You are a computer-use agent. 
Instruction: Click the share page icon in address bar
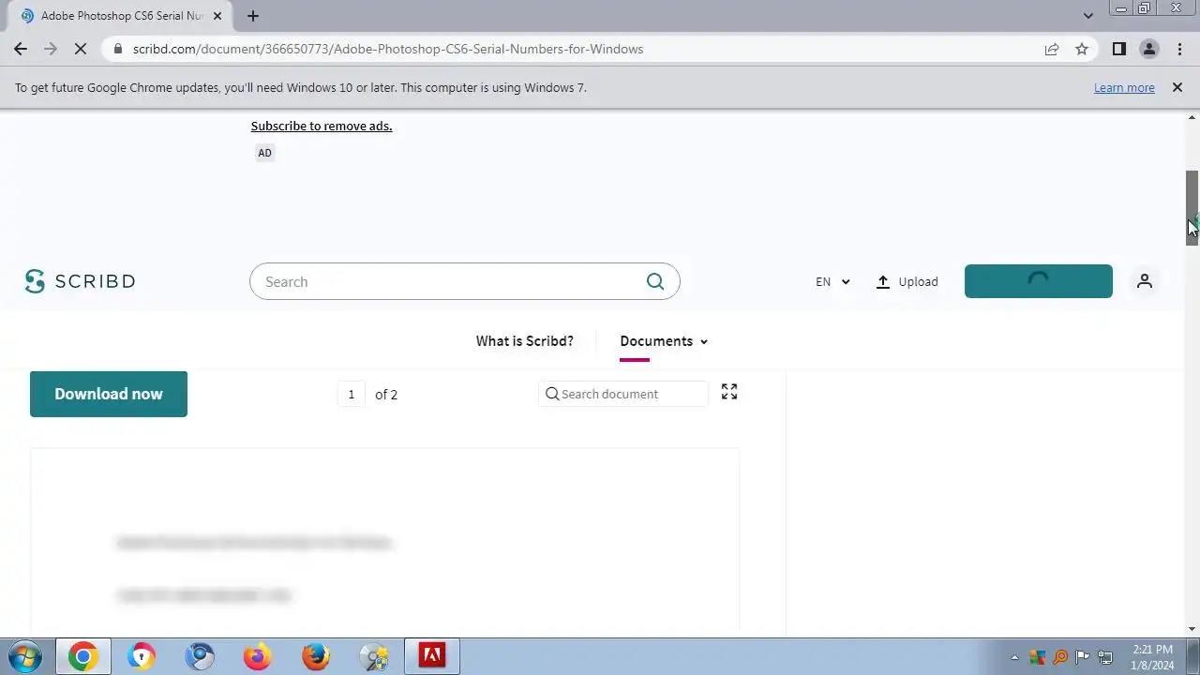(x=1052, y=49)
